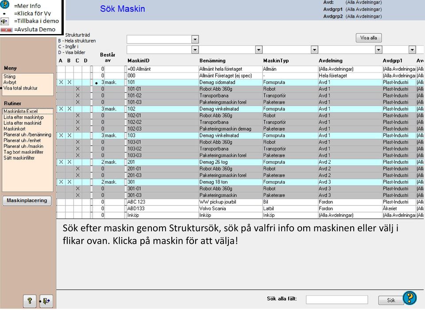This screenshot has width=425, height=310.
Task: Open the Maskinkort routine
Action: point(15,129)
